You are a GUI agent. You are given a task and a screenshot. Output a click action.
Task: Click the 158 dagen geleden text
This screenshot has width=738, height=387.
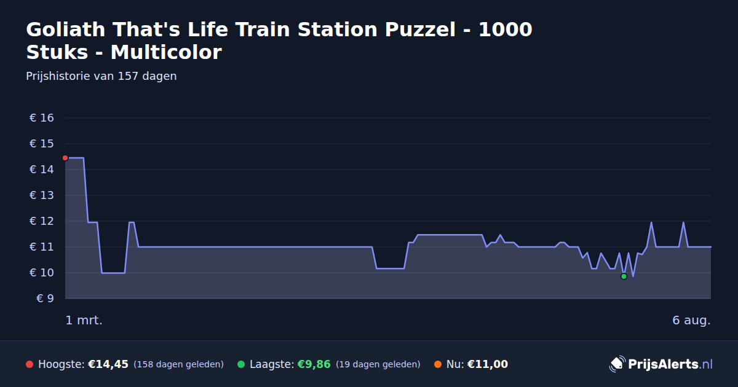(x=178, y=364)
